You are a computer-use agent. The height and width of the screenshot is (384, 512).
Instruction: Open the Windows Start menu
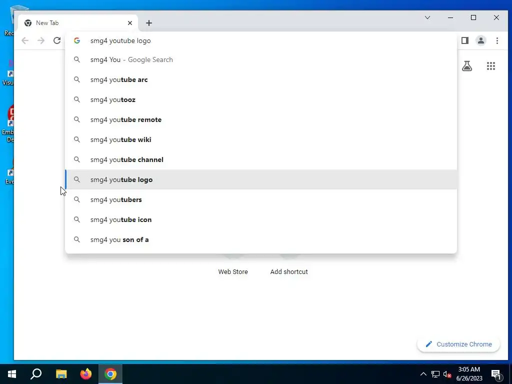click(x=12, y=374)
